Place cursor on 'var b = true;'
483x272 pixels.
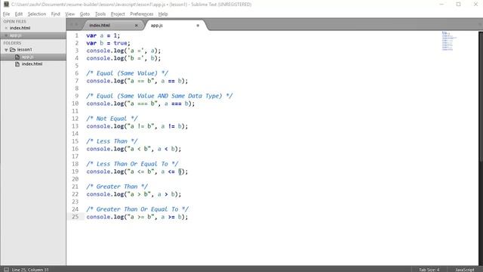pos(108,43)
